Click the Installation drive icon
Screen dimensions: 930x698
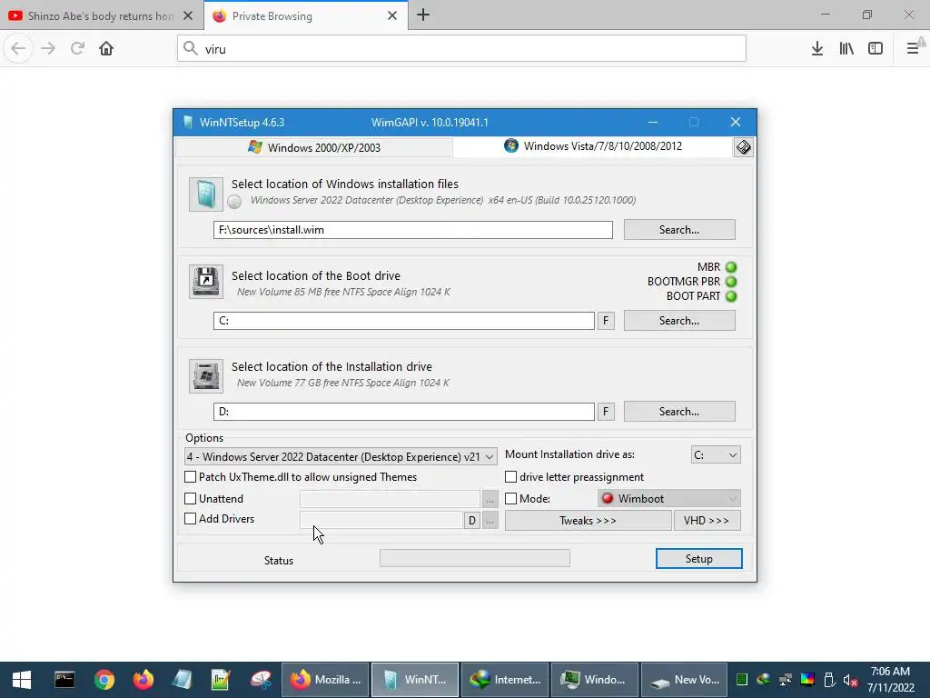[206, 375]
